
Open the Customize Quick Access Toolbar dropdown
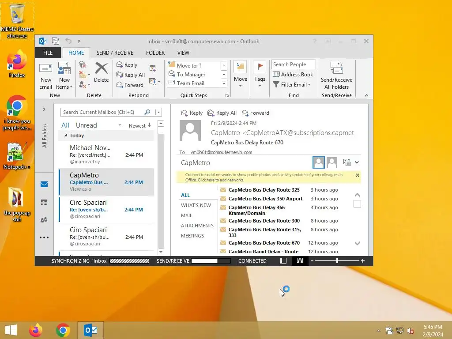79,41
